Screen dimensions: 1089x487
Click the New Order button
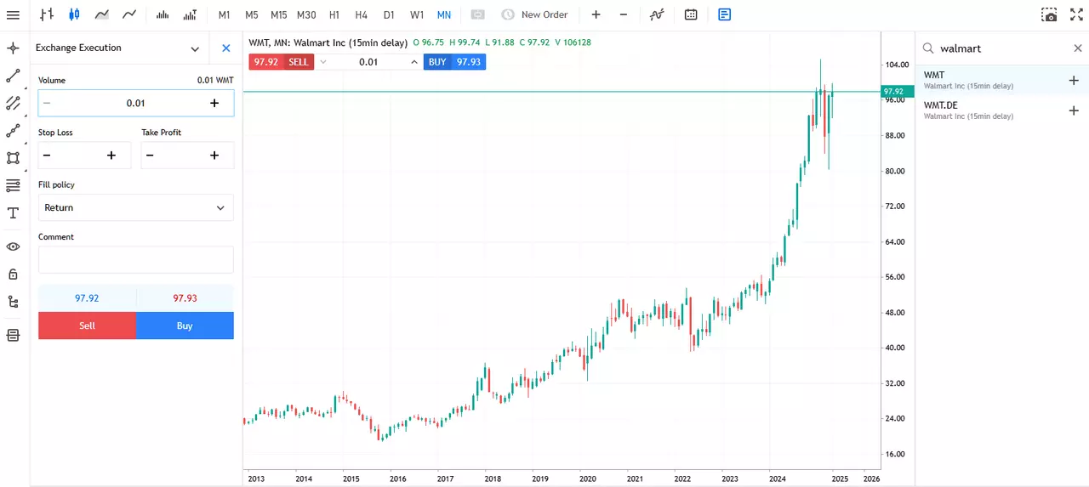click(534, 14)
